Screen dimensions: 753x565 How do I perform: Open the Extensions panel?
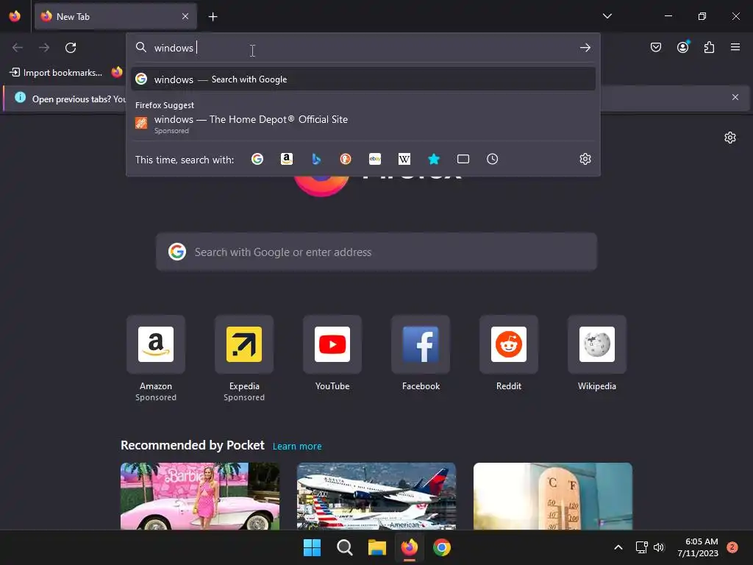(709, 47)
